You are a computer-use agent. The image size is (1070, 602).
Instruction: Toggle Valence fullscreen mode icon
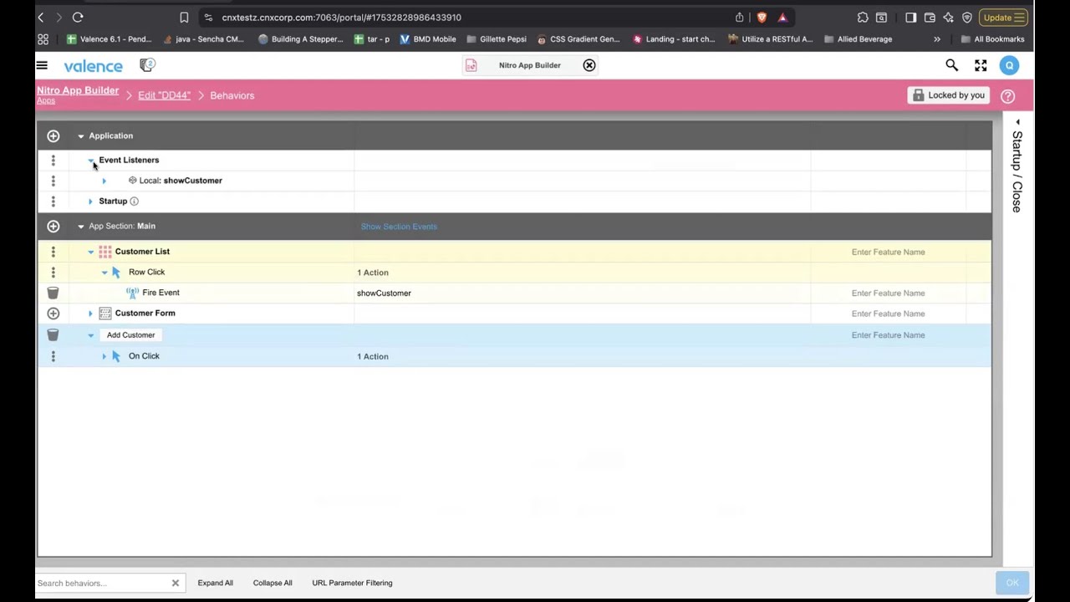pyautogui.click(x=981, y=65)
